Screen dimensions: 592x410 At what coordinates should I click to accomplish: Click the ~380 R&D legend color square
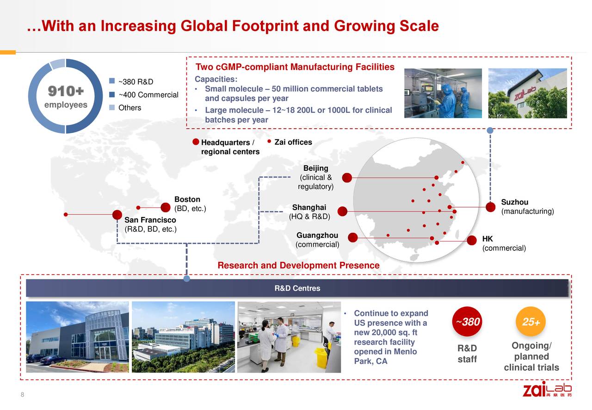point(111,81)
